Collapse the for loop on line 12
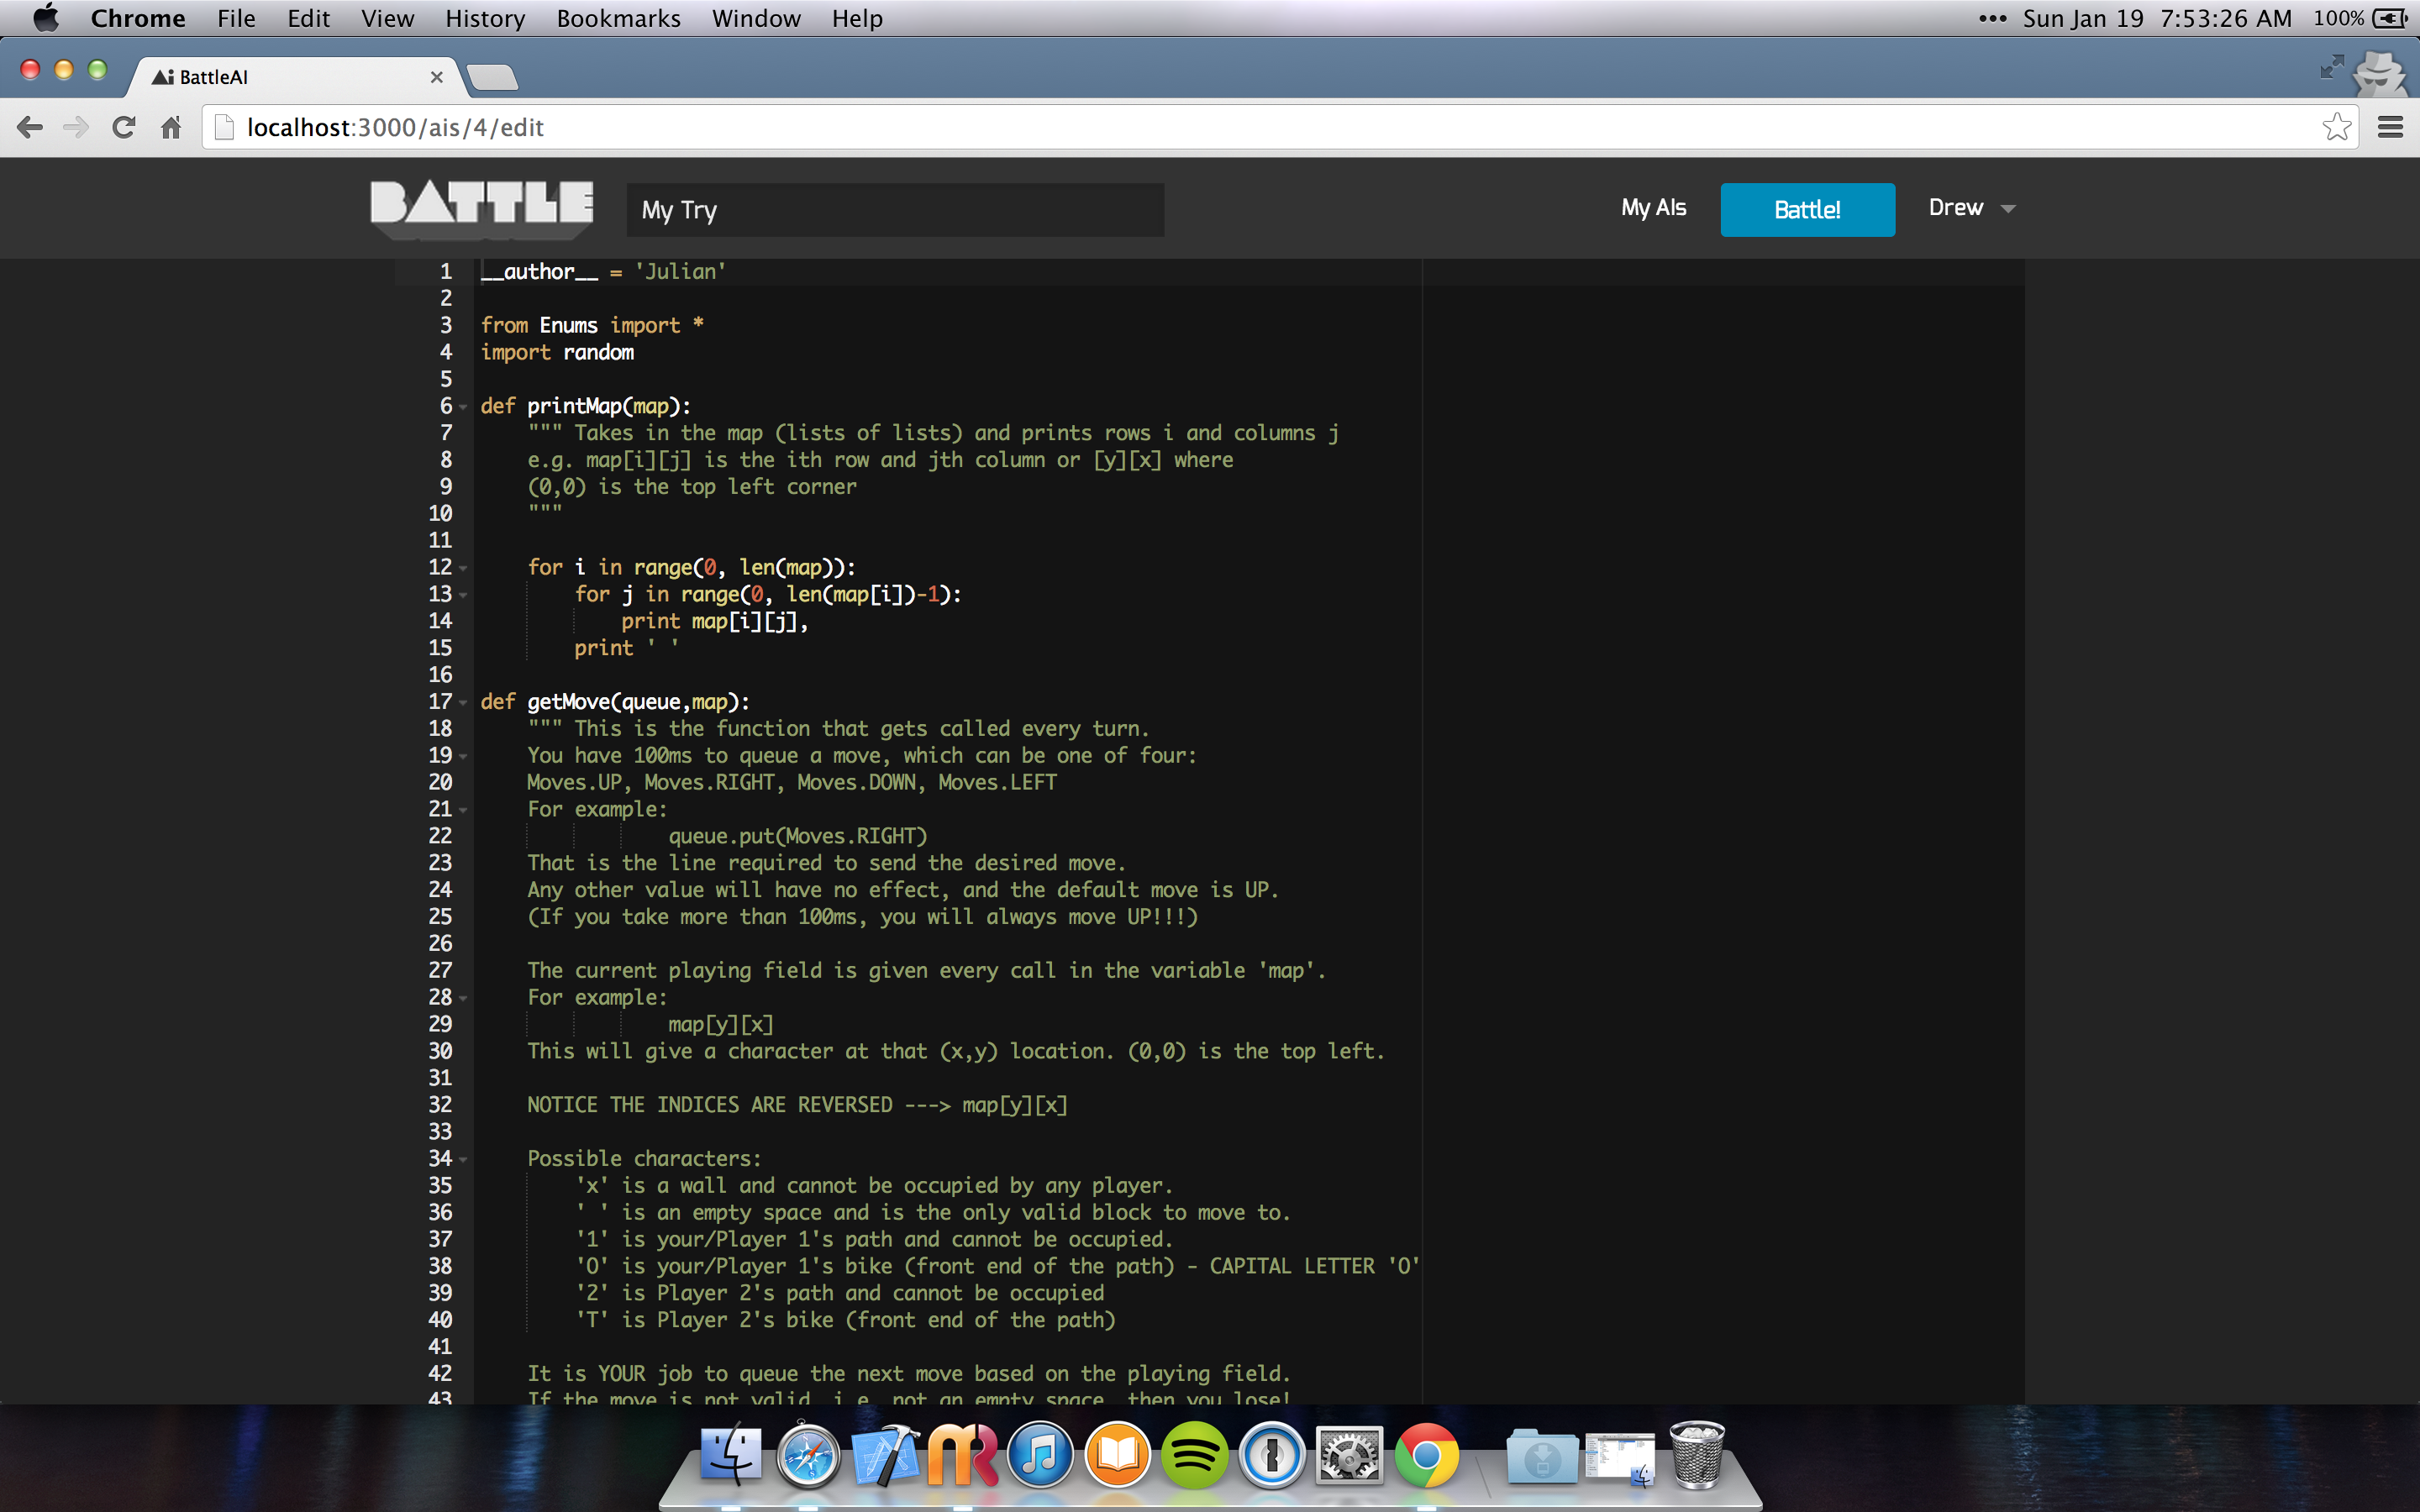 463,569
